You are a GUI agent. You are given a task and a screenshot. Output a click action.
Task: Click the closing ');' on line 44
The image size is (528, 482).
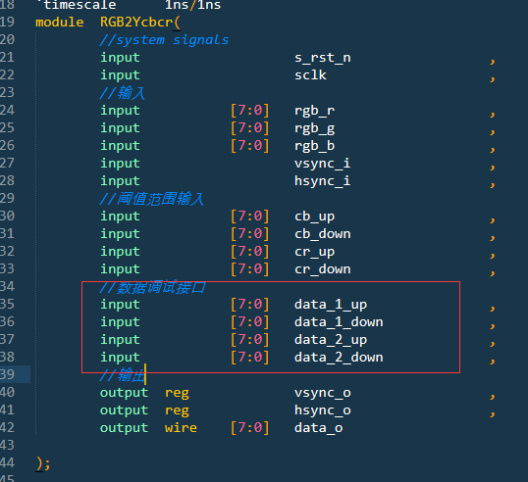tap(43, 463)
